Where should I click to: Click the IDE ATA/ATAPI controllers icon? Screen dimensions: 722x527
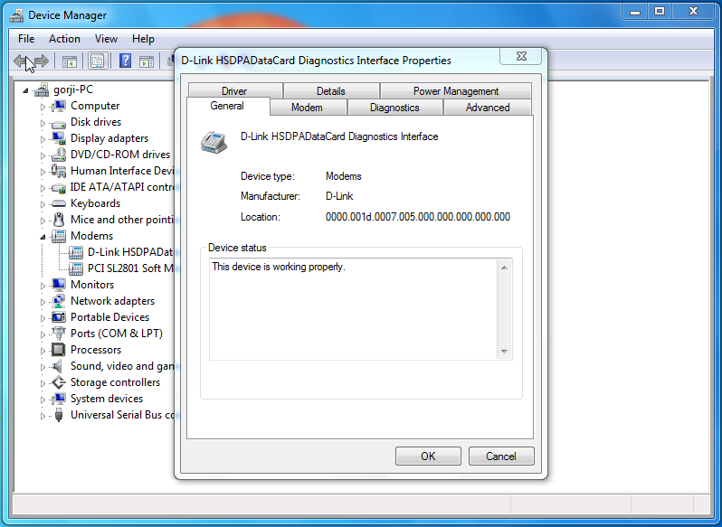point(59,188)
